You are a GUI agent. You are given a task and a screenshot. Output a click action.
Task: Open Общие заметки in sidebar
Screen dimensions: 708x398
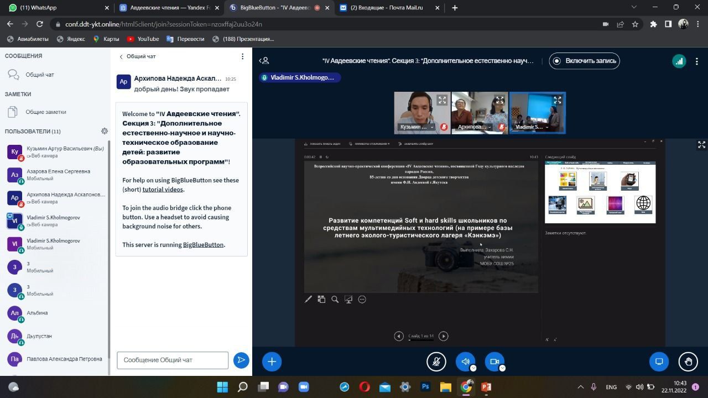pos(45,112)
